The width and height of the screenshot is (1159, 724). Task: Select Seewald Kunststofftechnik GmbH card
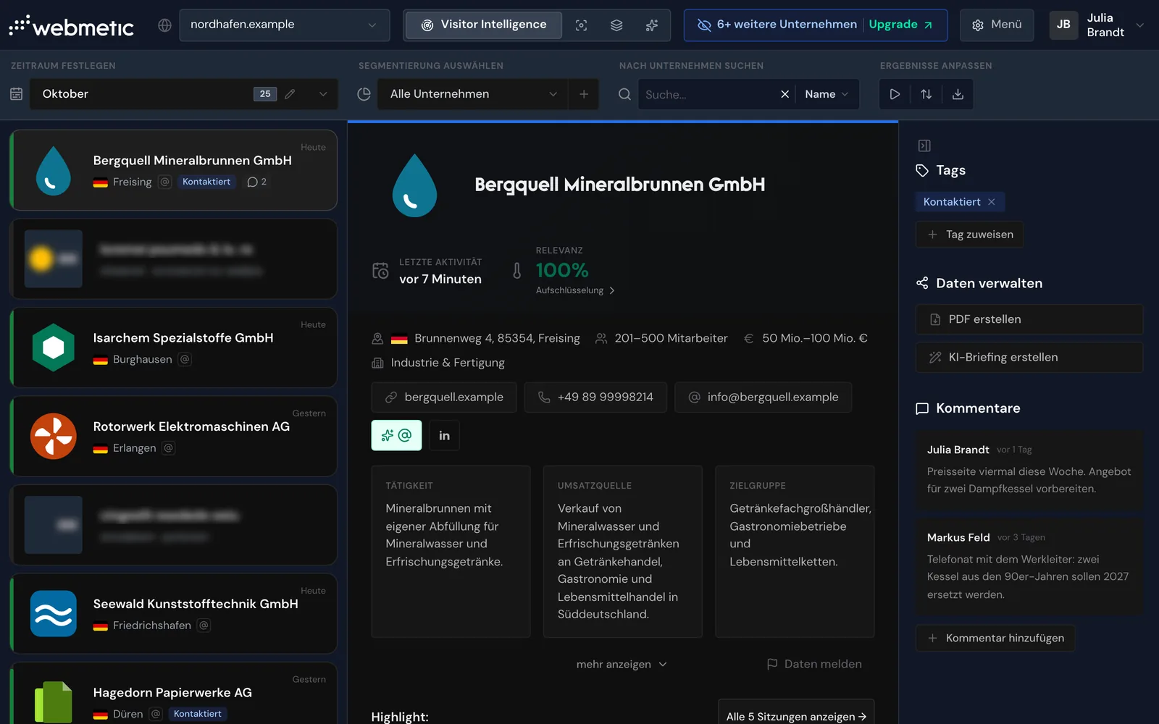coord(173,613)
